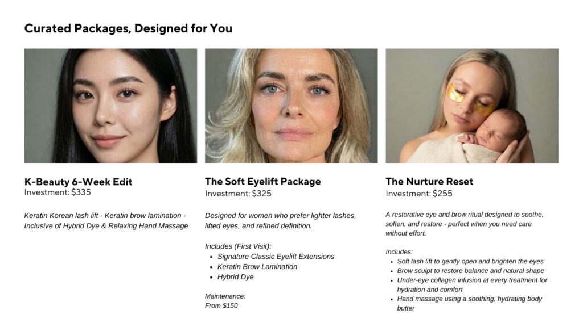Viewport: 583px width, 327px height.
Task: Click the Investment: $335 price text
Action: coord(58,192)
